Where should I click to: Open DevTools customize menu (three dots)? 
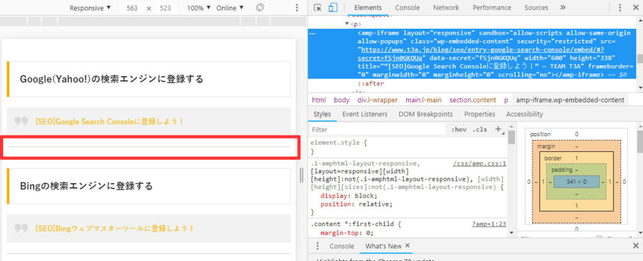[620, 8]
